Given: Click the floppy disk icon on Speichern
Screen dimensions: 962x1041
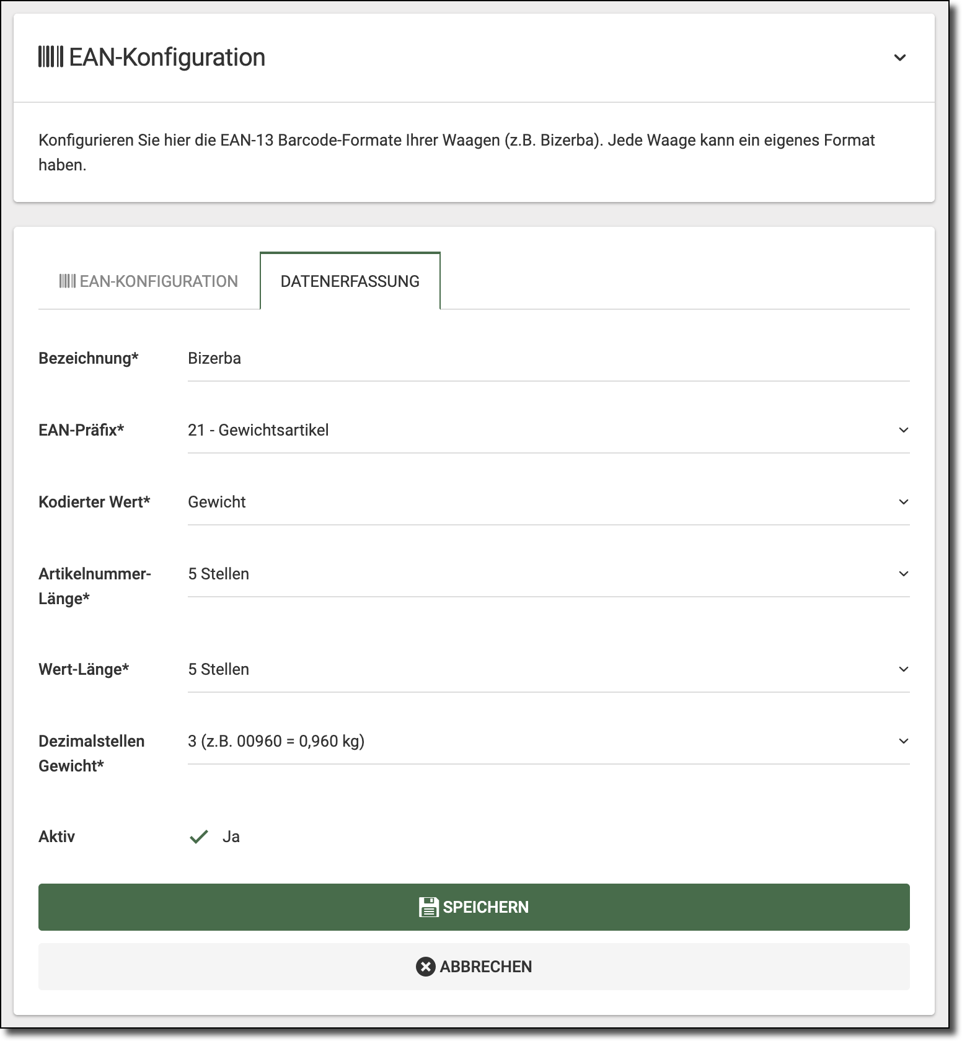Looking at the screenshot, I should pos(428,907).
